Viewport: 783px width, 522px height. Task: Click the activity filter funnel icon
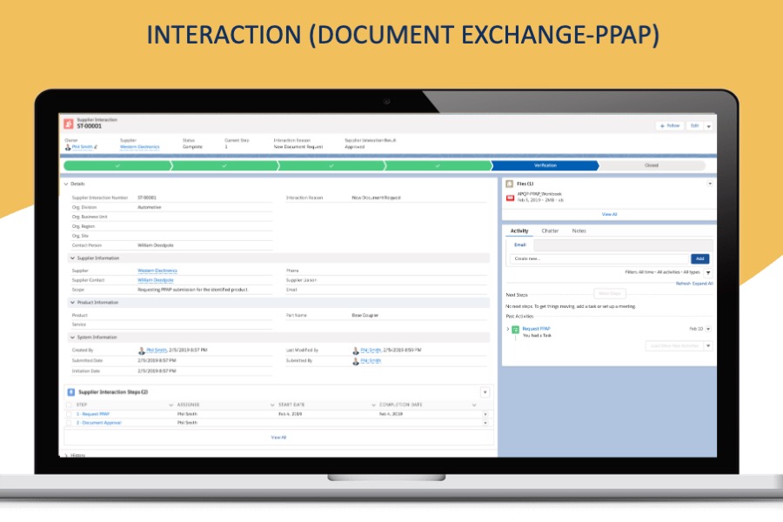point(707,273)
